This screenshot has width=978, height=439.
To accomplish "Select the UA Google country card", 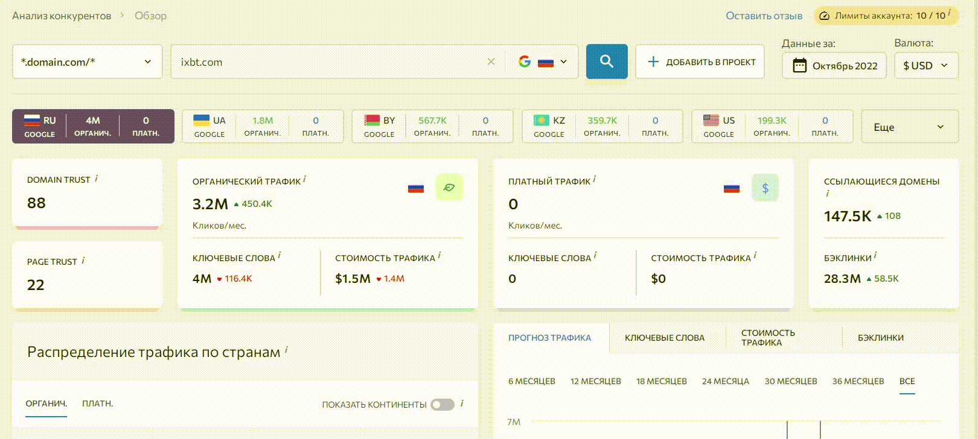I will 263,126.
